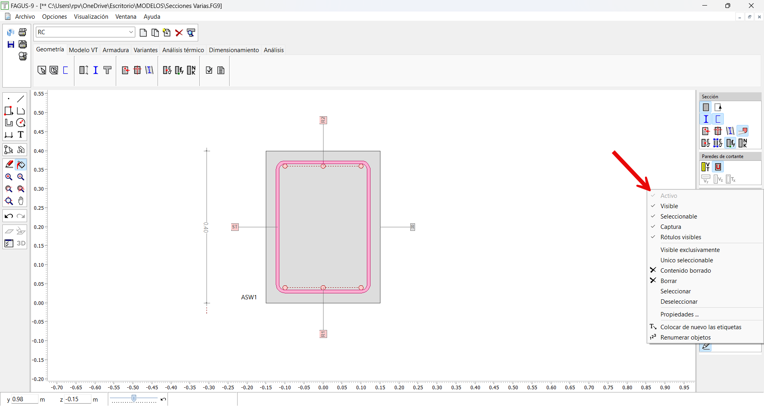Click the undo arrow icon
Viewport: 764px width, 406px height.
[x=9, y=216]
